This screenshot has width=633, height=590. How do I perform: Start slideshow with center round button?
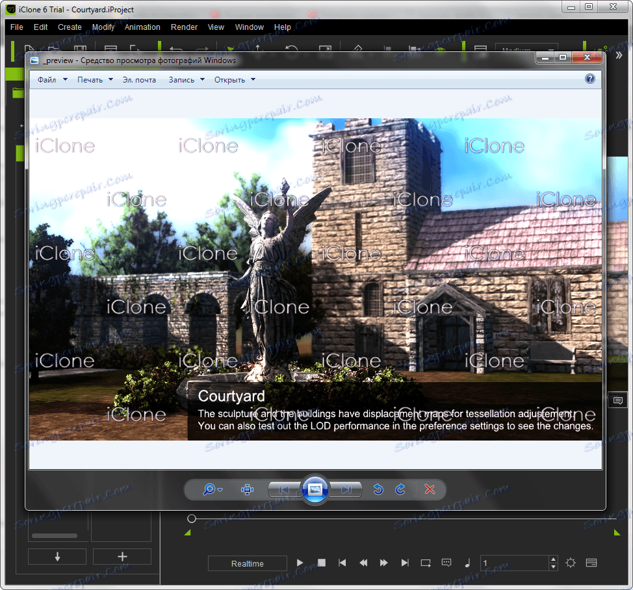pos(315,489)
